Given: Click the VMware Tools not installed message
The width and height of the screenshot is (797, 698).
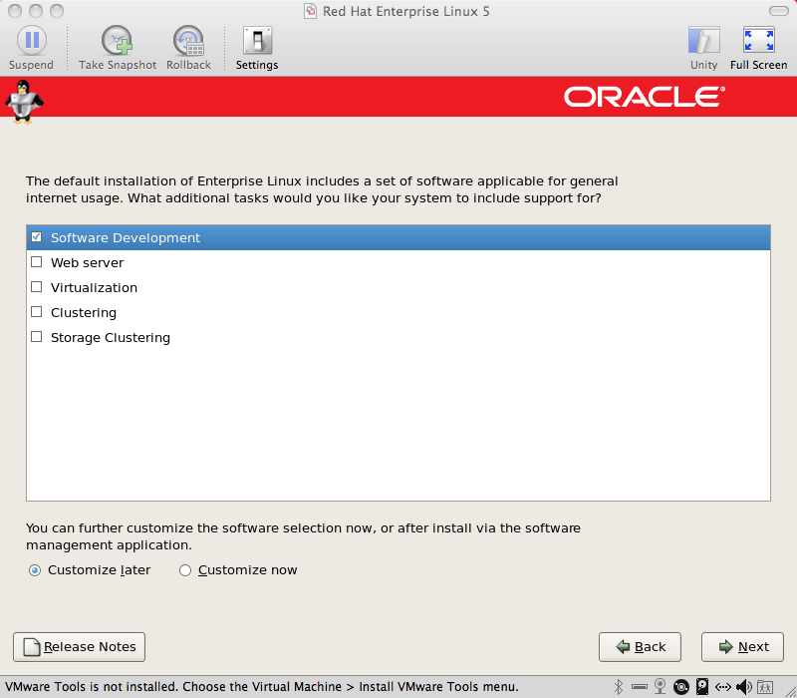Looking at the screenshot, I should [262, 687].
